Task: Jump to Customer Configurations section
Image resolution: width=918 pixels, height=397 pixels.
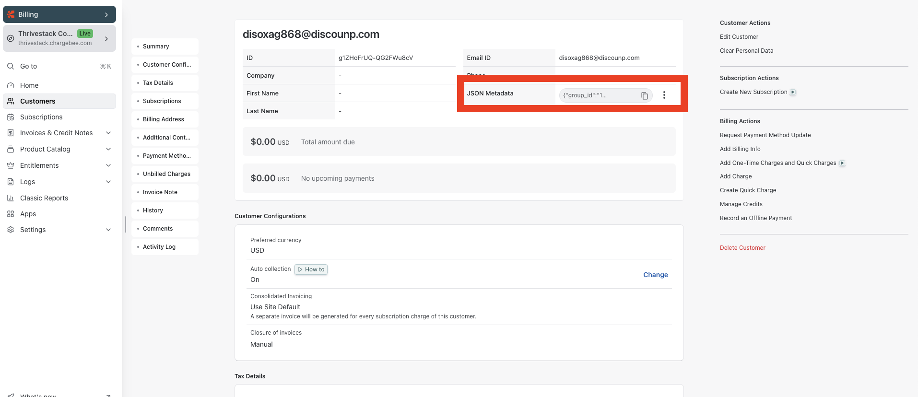Action: tap(165, 65)
